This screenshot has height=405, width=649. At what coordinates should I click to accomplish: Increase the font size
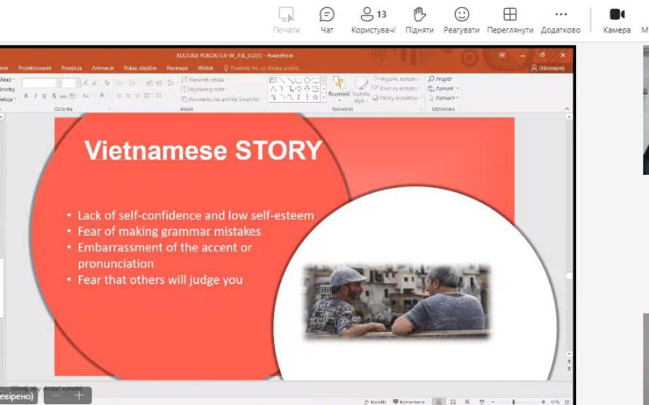pyautogui.click(x=86, y=83)
